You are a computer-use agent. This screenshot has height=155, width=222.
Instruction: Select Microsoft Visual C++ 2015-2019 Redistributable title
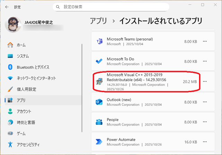[136, 77]
